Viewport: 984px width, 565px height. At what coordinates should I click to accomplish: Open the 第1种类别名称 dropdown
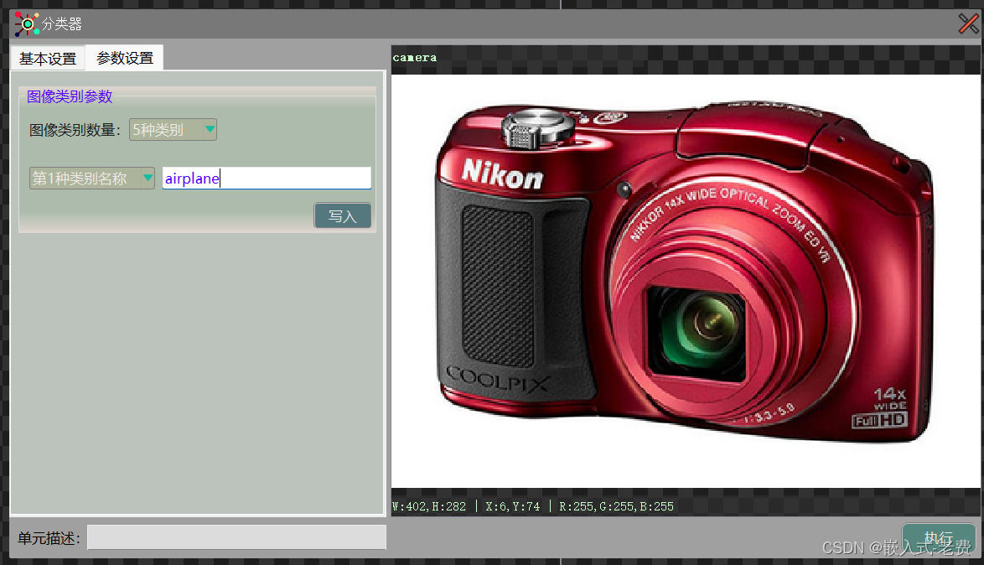[x=91, y=179]
